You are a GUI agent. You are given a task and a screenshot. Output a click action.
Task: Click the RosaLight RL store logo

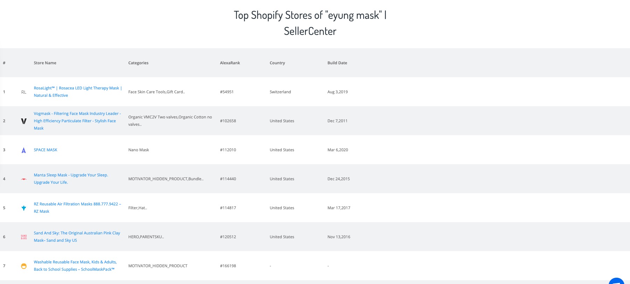(24, 92)
